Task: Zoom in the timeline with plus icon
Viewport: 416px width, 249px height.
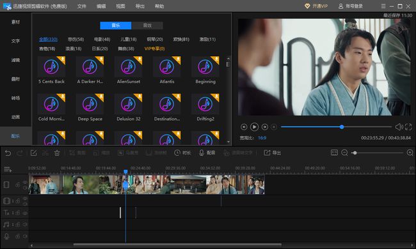Action: tap(410, 153)
